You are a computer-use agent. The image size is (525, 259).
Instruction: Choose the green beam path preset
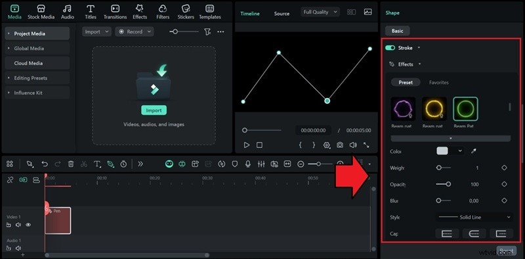click(465, 108)
